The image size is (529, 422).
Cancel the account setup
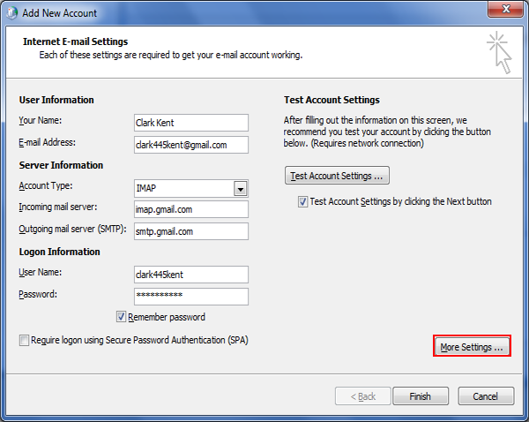click(486, 396)
